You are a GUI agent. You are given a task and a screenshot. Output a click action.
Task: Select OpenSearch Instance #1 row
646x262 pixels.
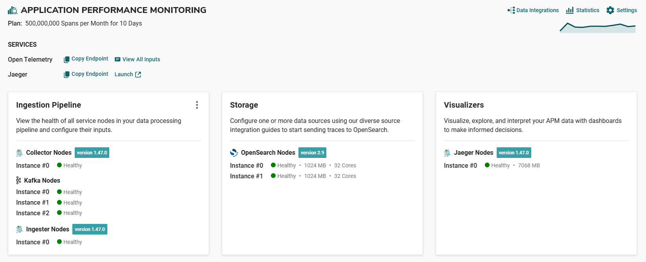click(247, 176)
